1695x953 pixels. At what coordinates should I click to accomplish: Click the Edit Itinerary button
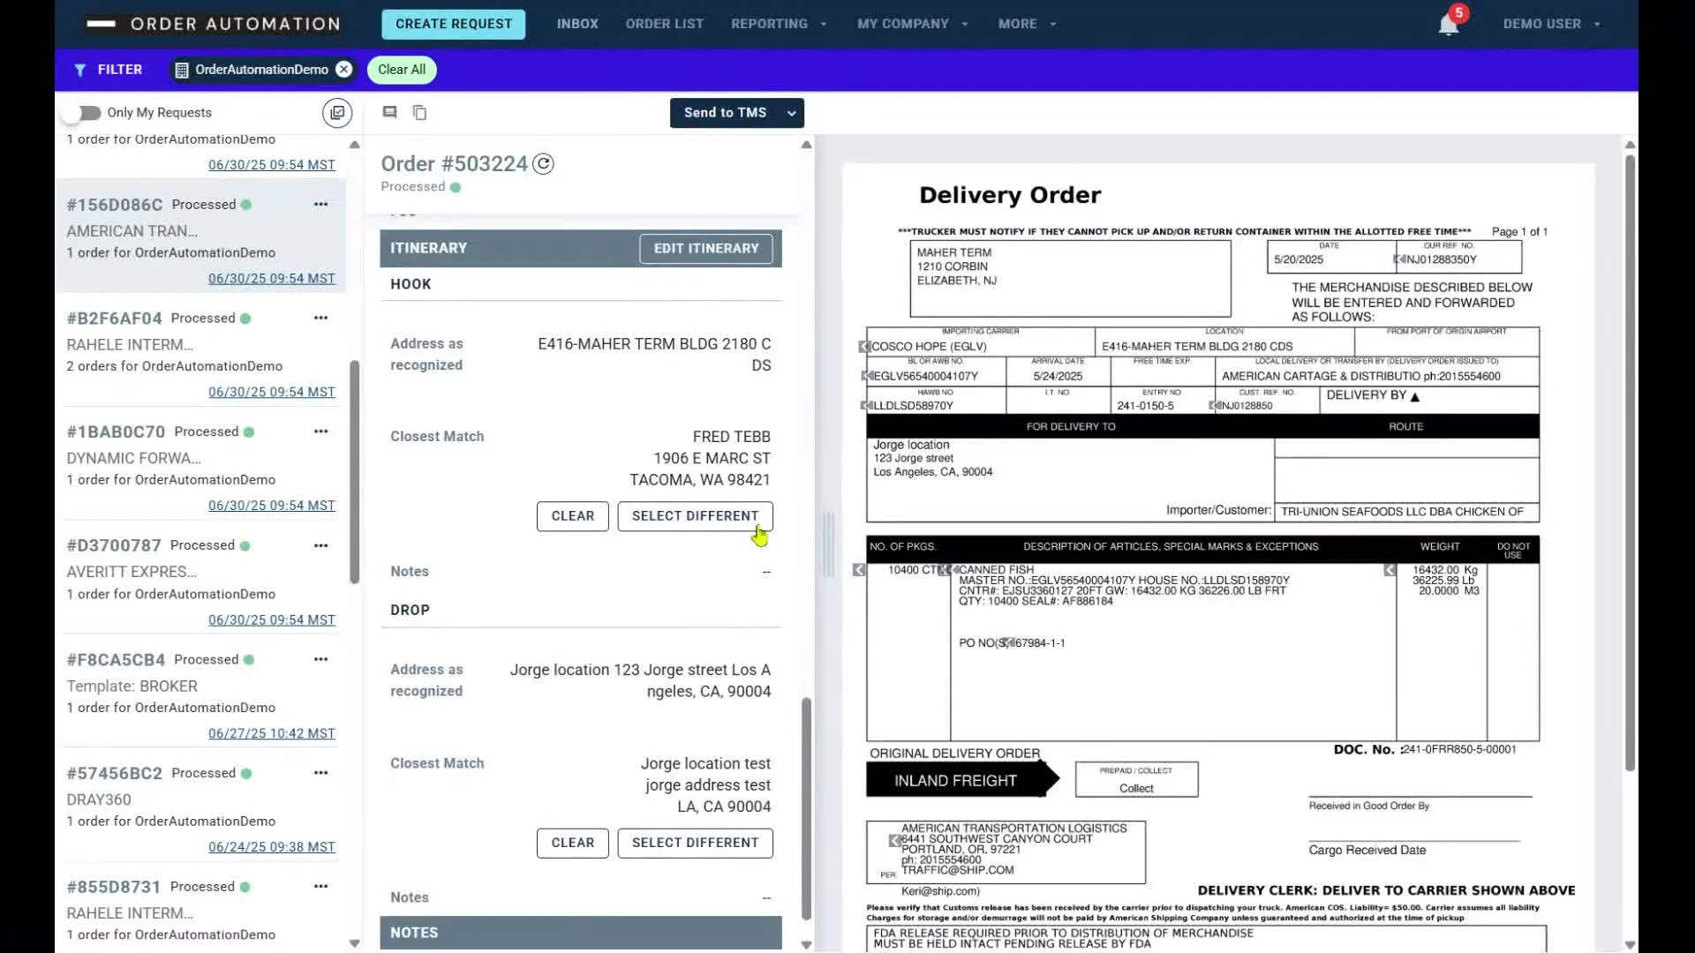point(705,249)
